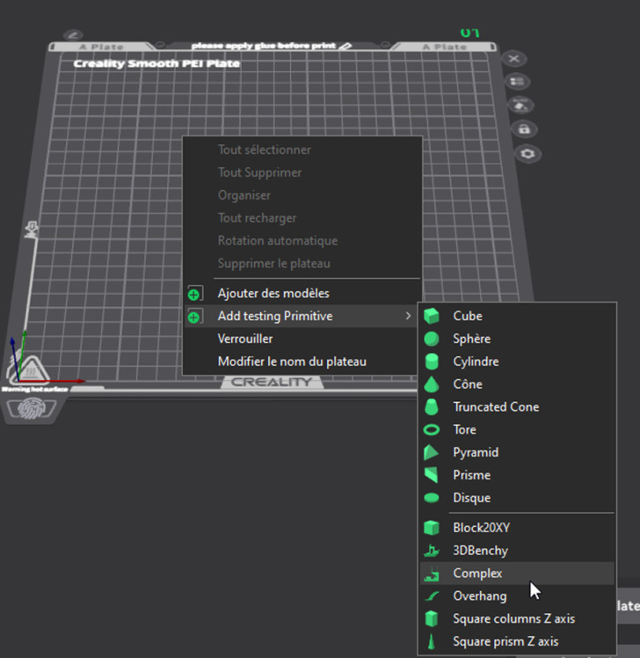Select Verrouiller in context menu
The height and width of the screenshot is (658, 640).
coord(302,339)
